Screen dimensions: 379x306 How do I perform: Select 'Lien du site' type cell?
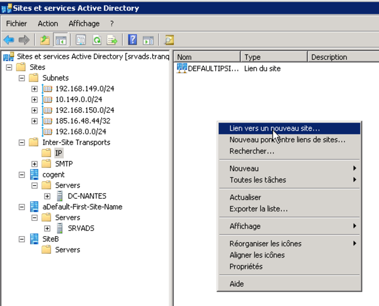tap(263, 69)
